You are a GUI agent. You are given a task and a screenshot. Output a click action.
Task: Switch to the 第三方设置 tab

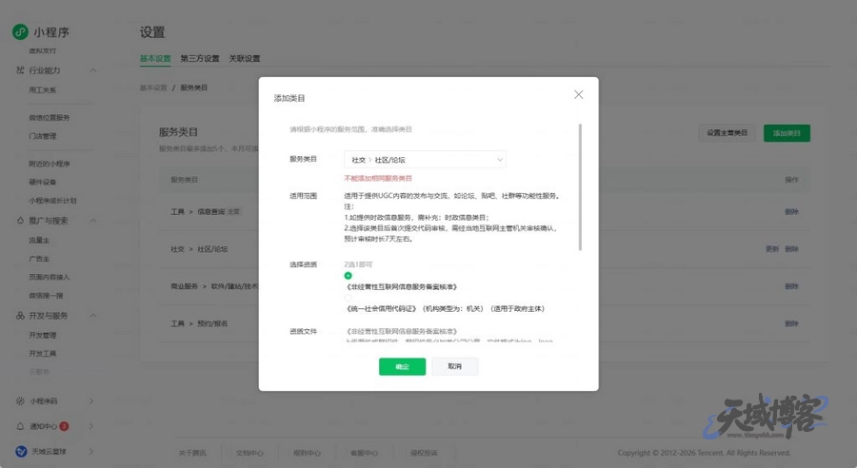200,58
